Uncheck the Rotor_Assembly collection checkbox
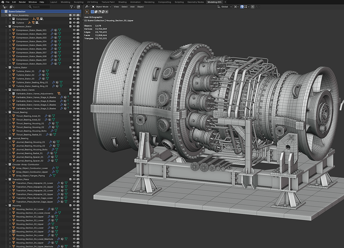Image resolution: width=344 pixels, height=248 pixels. 70,15
